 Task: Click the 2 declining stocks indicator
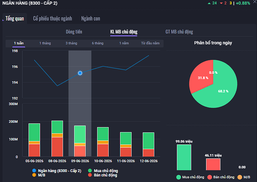(223, 3)
